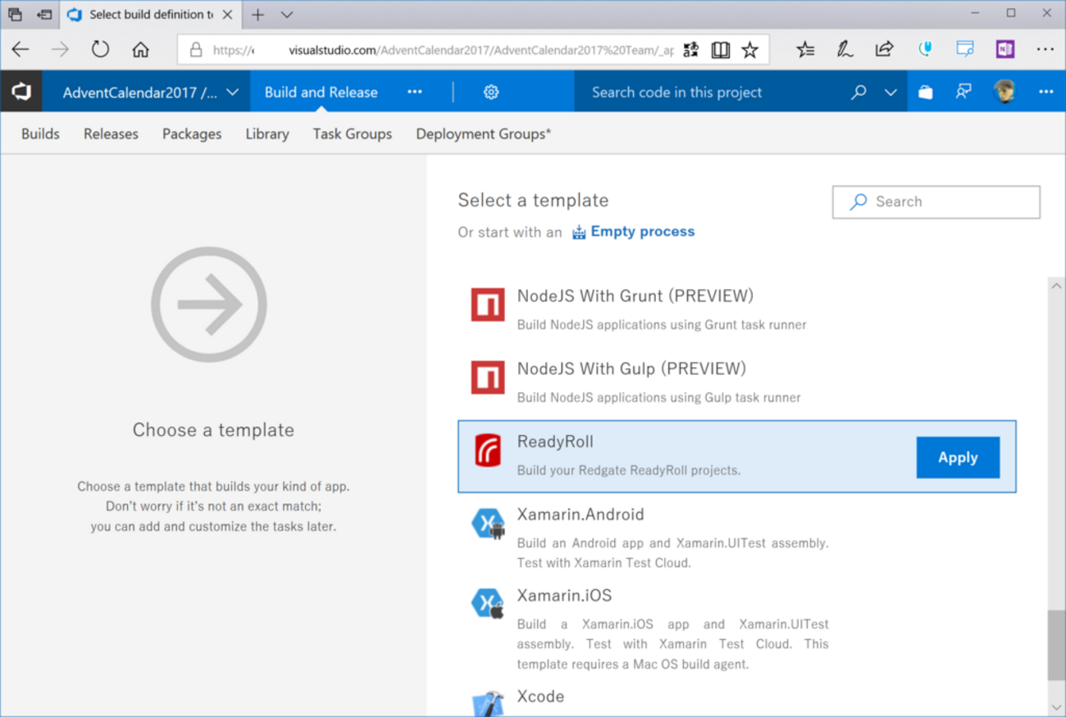
Task: Open the Build and Release hub menu
Action: (321, 92)
